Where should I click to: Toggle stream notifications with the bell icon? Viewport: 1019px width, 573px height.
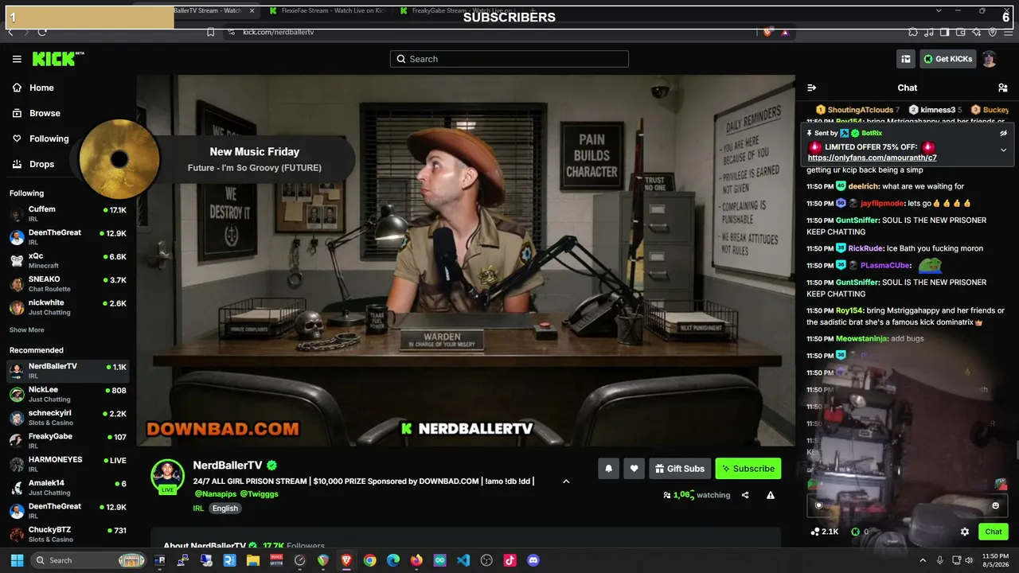click(609, 469)
